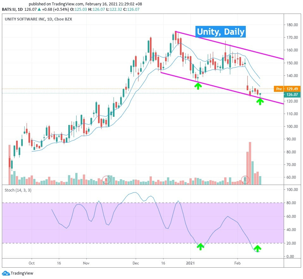This screenshot has width=303, height=279.
Task: Click the H:126.07 high value in header
Action: tap(96, 9)
